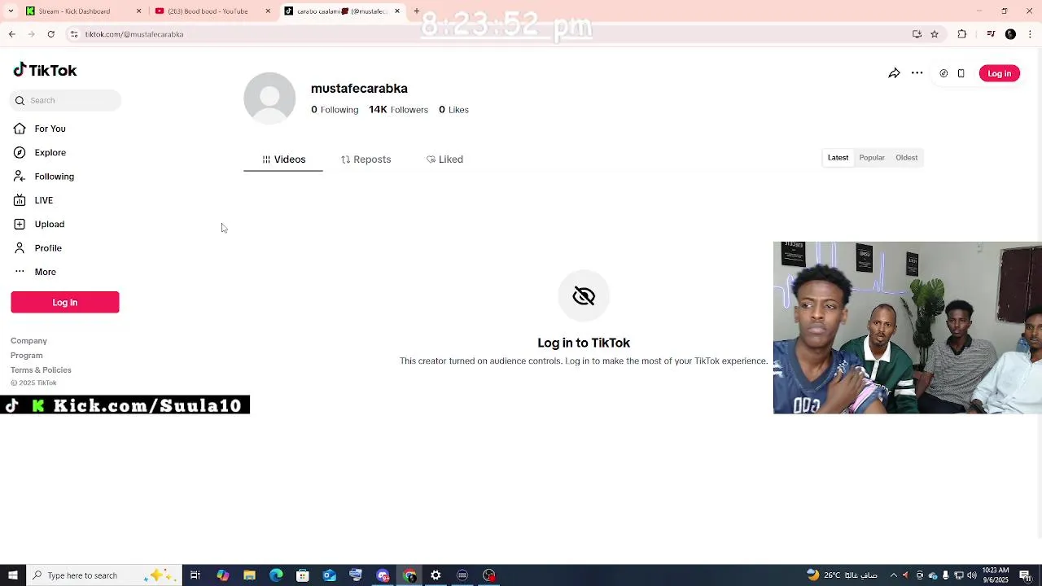
Task: Click the volume speaker tray icon
Action: coord(972,575)
